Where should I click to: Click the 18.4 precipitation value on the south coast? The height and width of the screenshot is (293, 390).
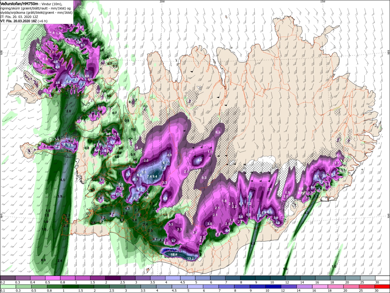pyautogui.click(x=174, y=254)
